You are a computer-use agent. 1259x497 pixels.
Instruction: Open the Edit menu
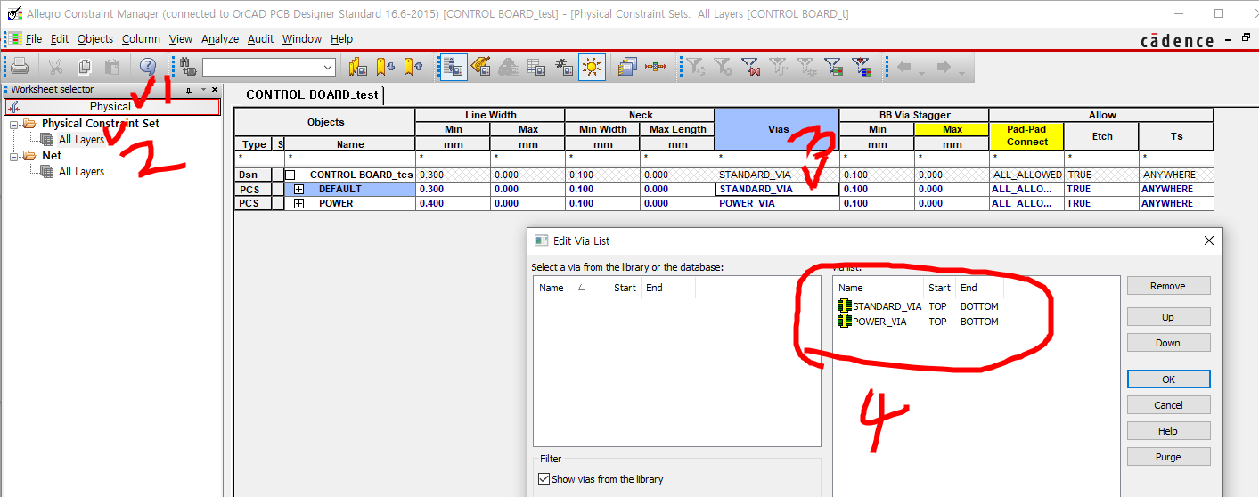pos(60,39)
